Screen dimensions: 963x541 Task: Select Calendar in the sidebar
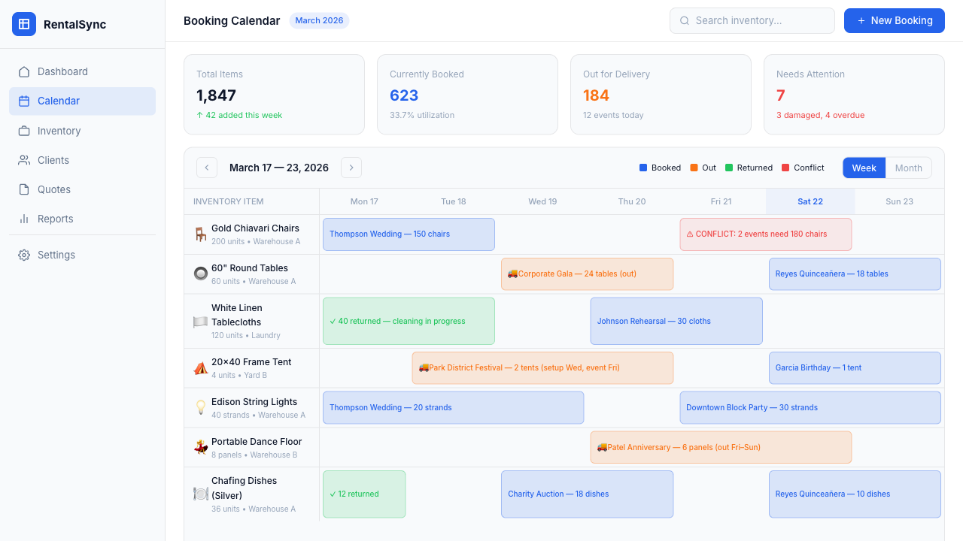pyautogui.click(x=82, y=101)
